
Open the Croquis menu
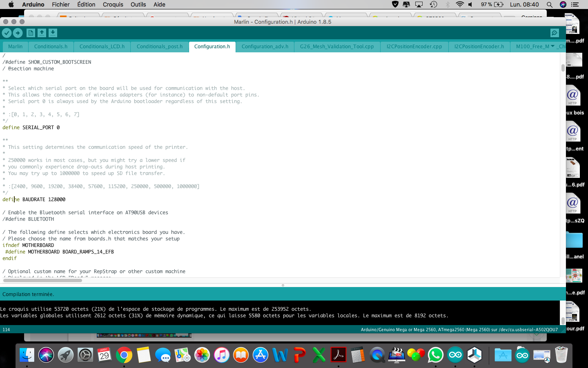click(113, 4)
